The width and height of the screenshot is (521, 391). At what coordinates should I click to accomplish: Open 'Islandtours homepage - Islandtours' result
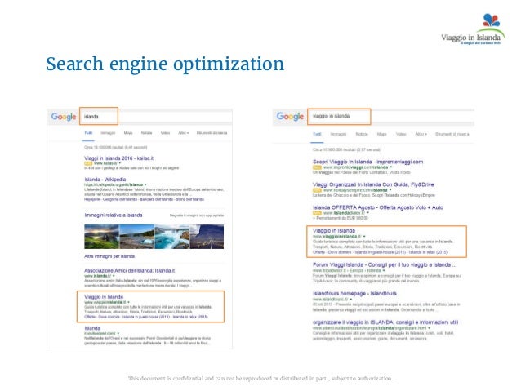(x=354, y=294)
